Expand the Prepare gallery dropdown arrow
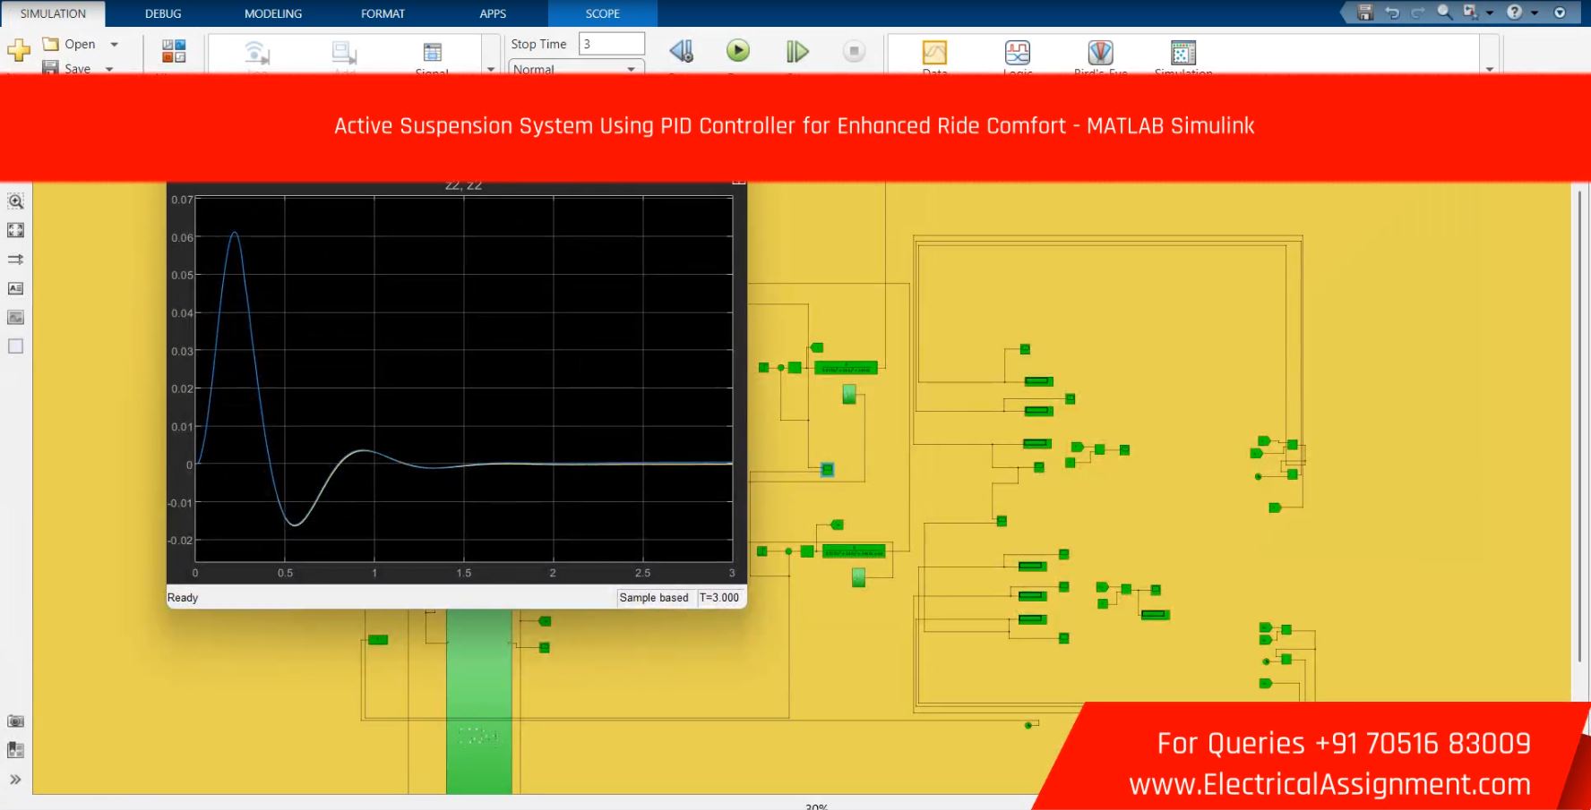Screen dimensions: 1591x810 click(x=491, y=69)
